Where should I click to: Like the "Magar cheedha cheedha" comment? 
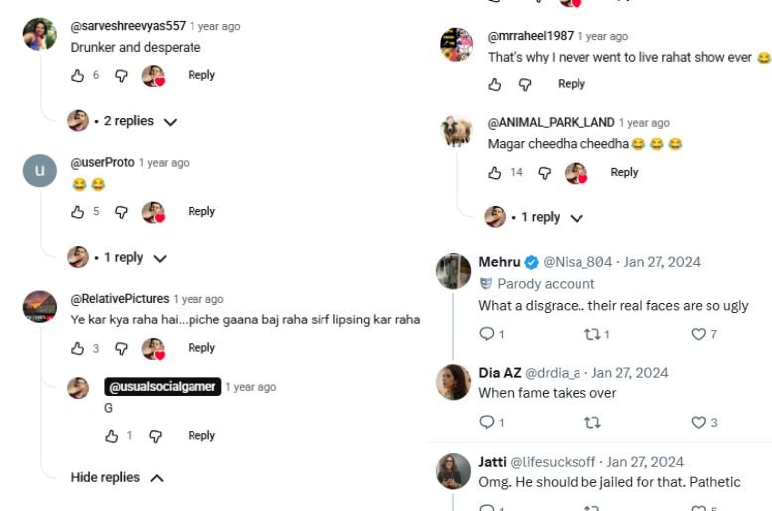pyautogui.click(x=495, y=173)
